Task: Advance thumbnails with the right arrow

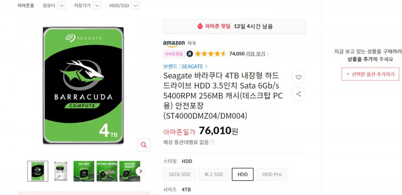Action: pos(141,171)
